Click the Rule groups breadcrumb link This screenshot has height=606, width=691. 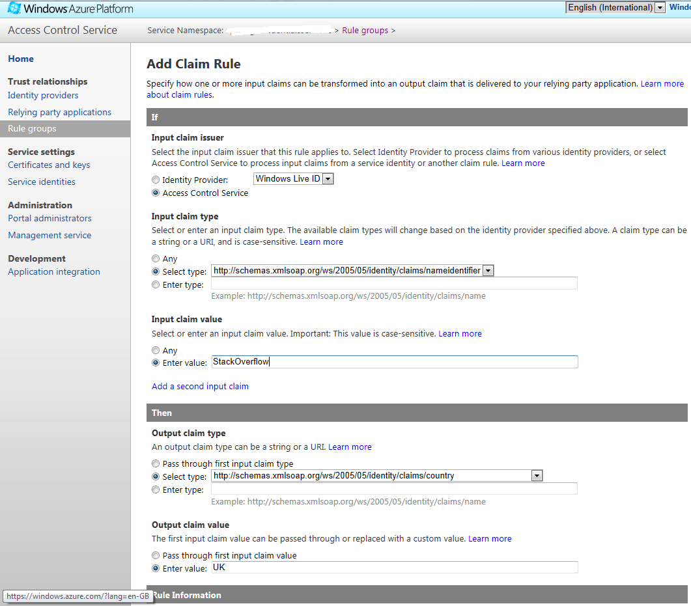(x=365, y=30)
